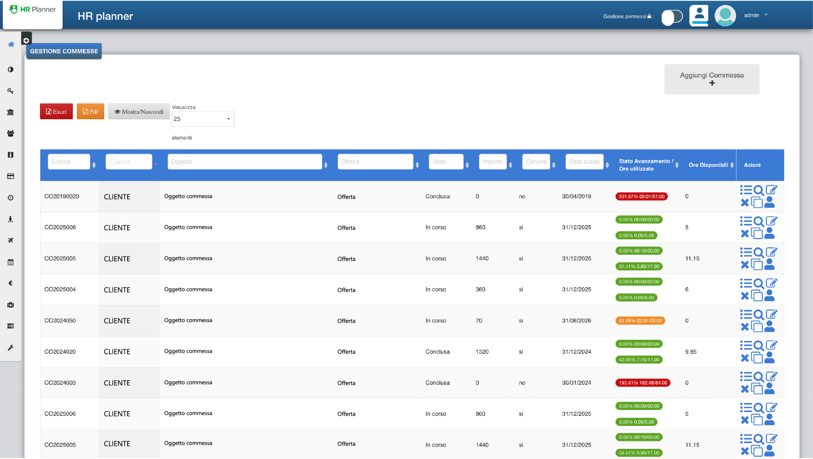813x459 pixels.
Task: Click the 501.67% red progress badge
Action: pyautogui.click(x=642, y=197)
